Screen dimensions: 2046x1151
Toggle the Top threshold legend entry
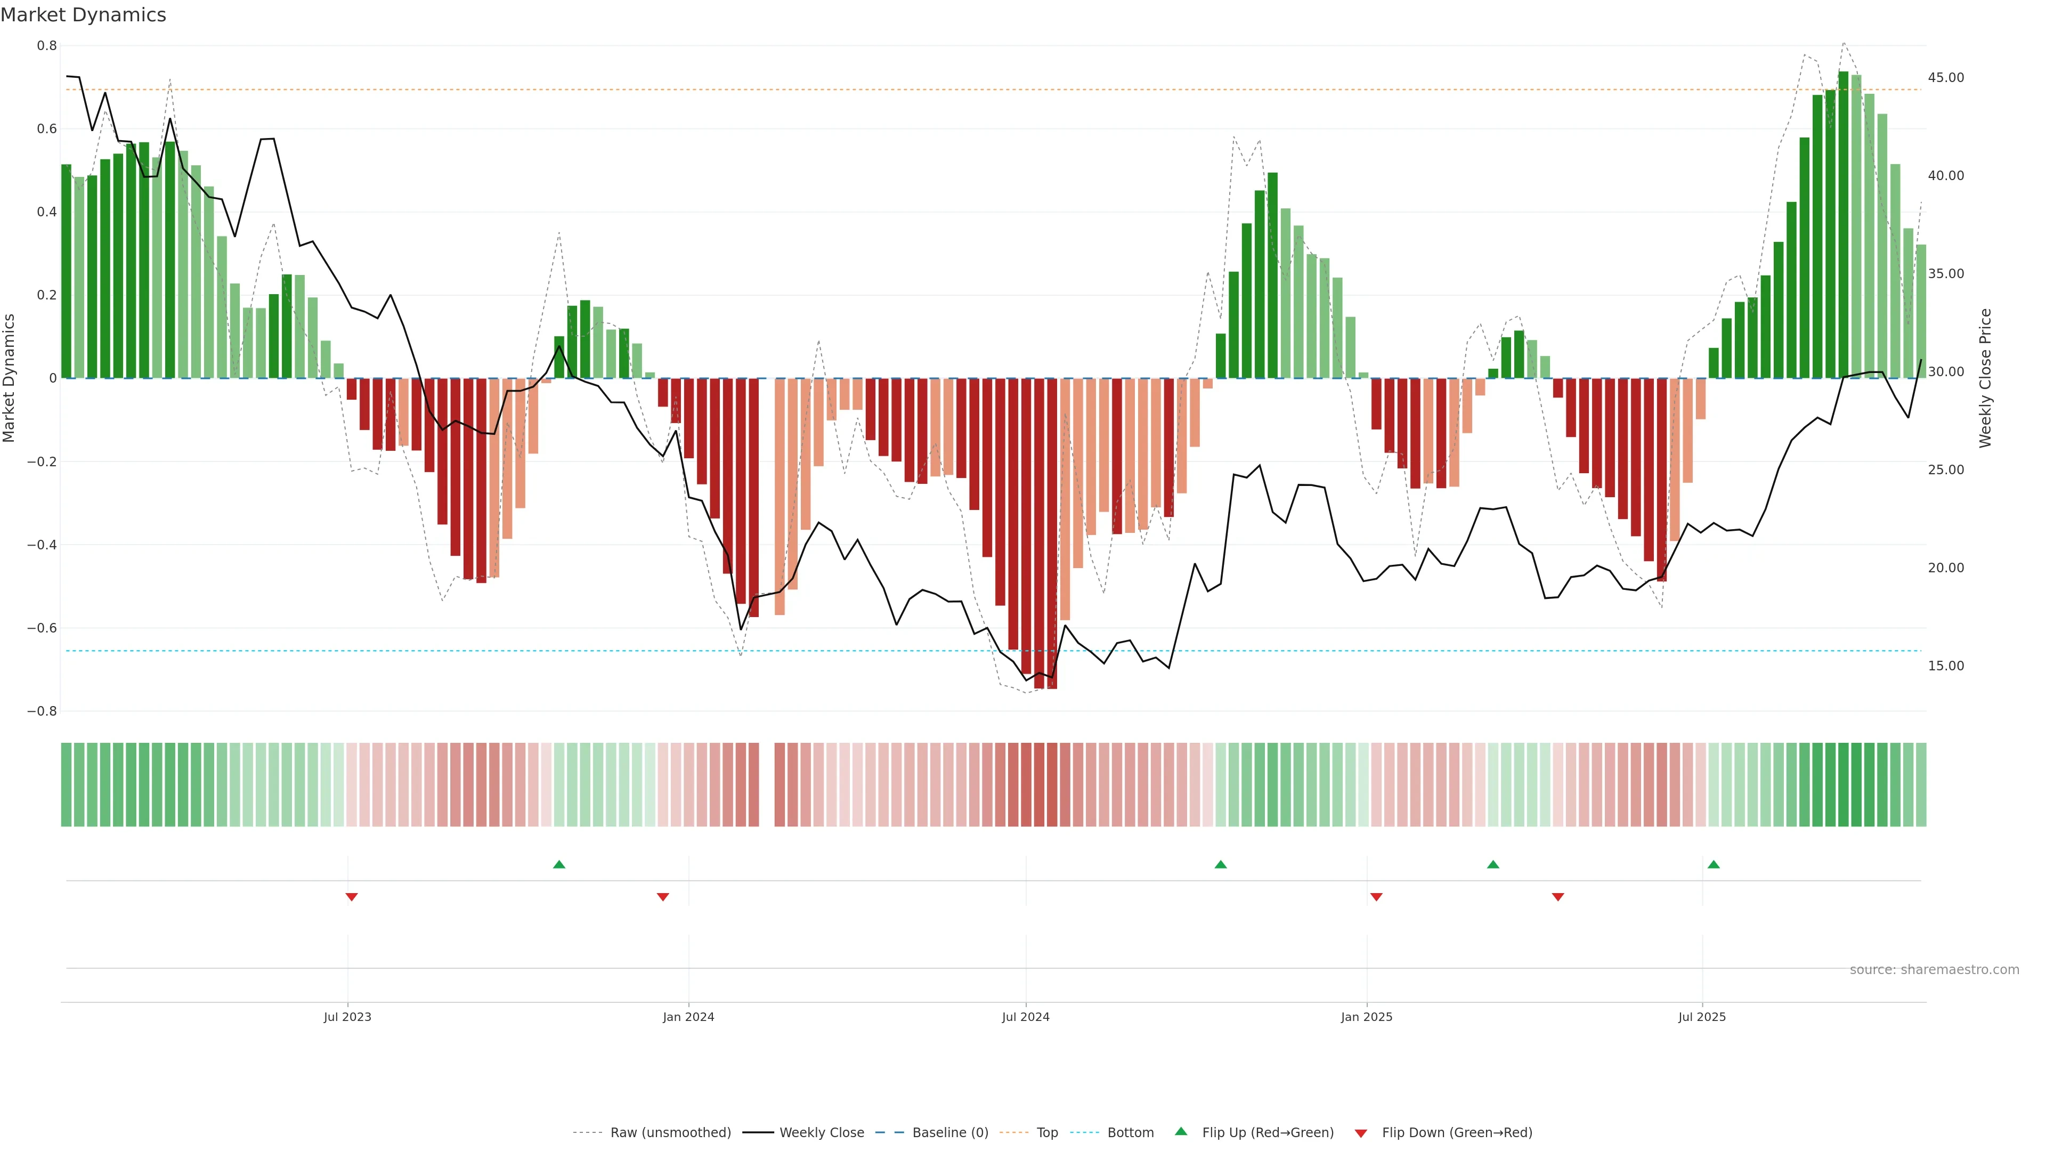[x=1047, y=1133]
